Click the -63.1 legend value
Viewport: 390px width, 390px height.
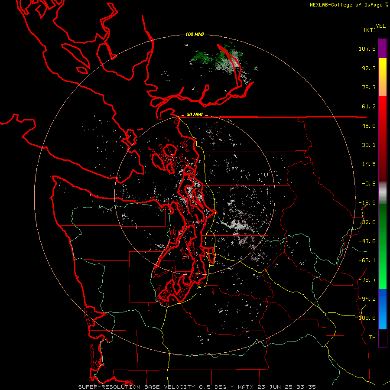[367, 260]
